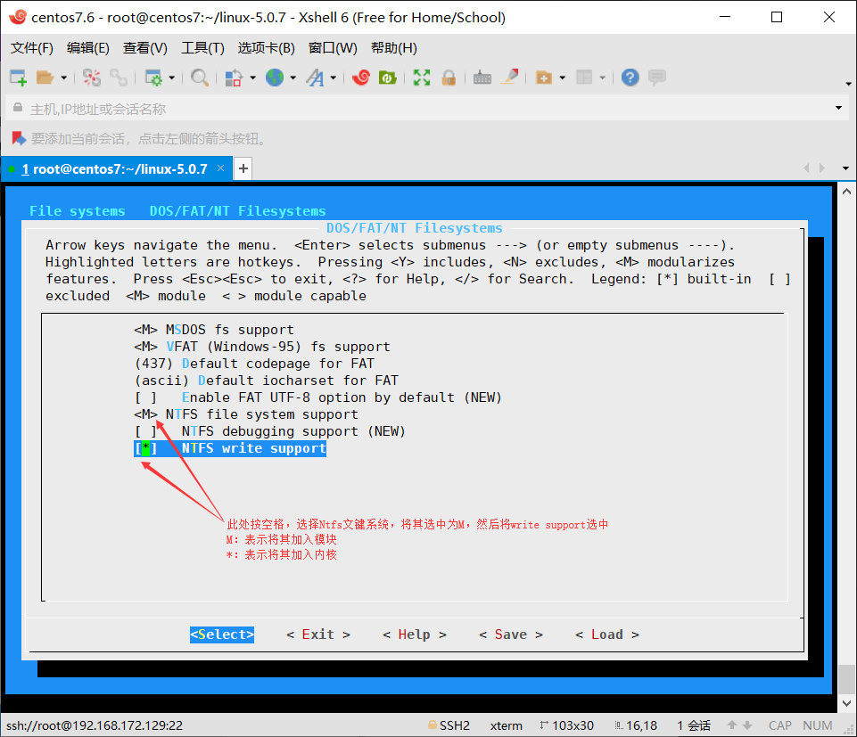Click the Find magnifier icon
Viewport: 857px width, 737px height.
pyautogui.click(x=200, y=78)
